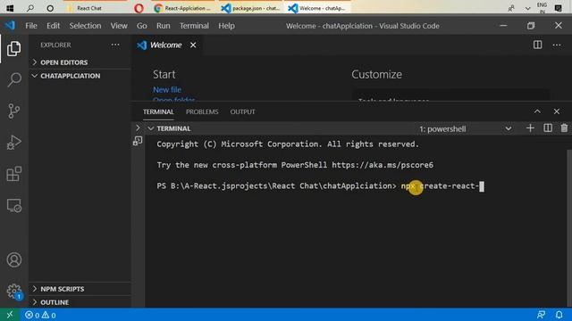Viewport: 572px width, 321px height.
Task: Expand the NPM Scripts section
Action: coord(80,289)
